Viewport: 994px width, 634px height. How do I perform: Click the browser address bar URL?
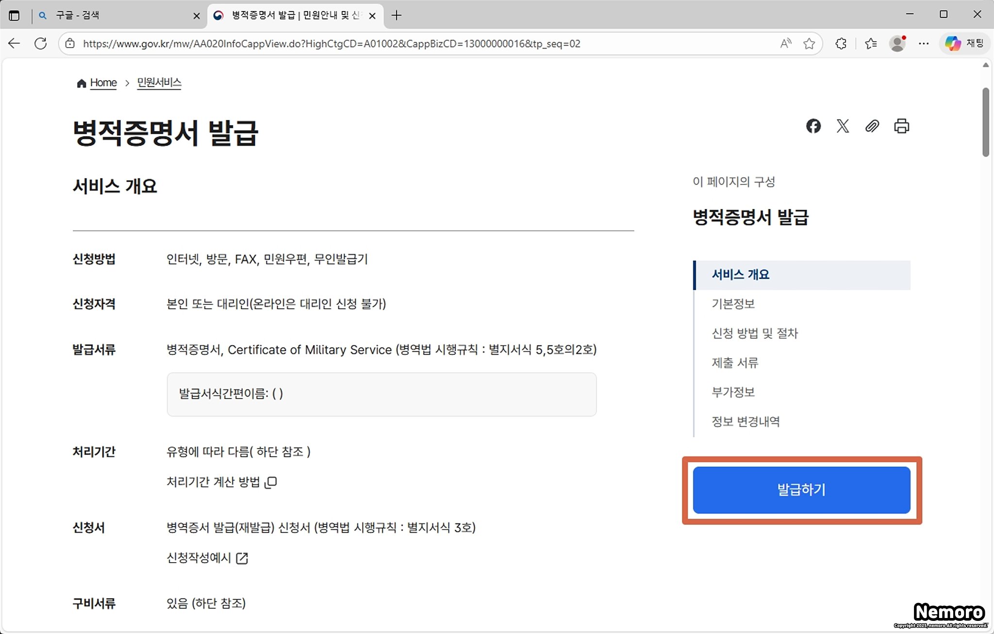(331, 44)
